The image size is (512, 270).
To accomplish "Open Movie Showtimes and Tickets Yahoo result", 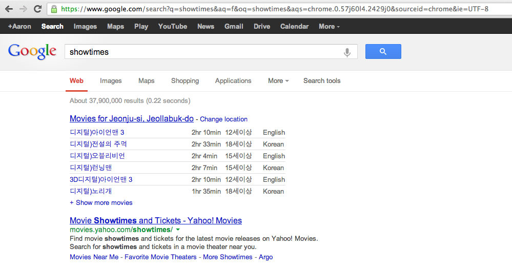I will coord(156,220).
